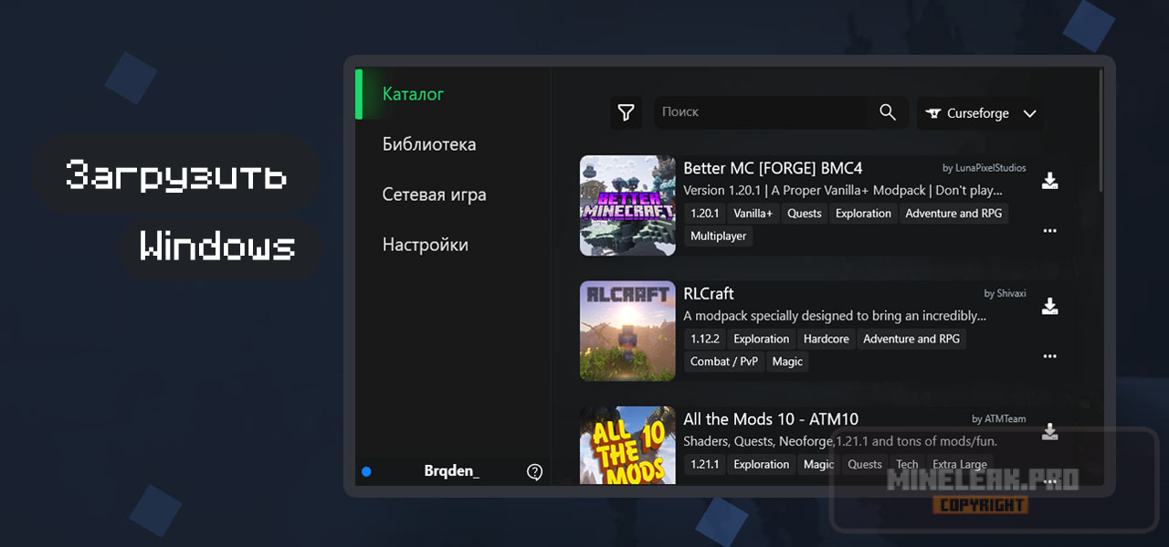
Task: Open more options for RLCraft
Action: coord(1050,356)
